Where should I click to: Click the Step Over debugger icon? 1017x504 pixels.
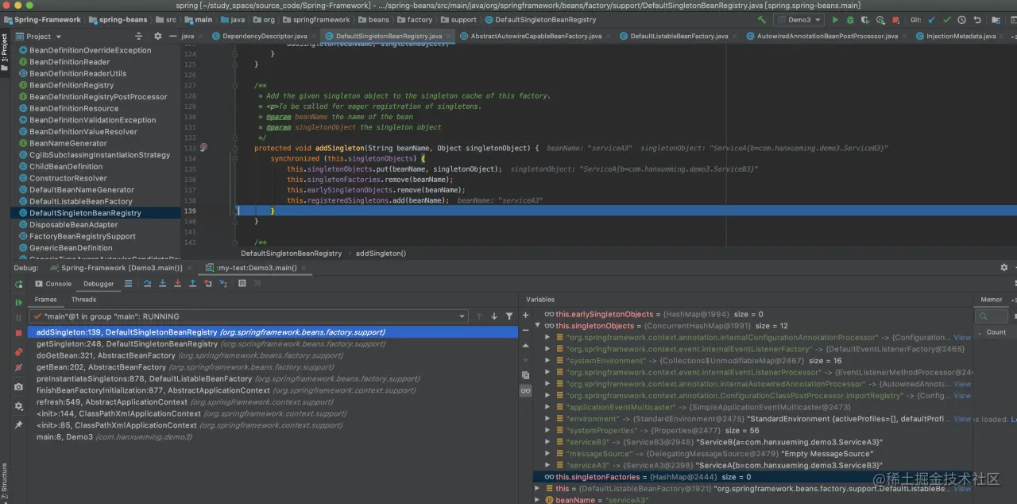tap(148, 283)
